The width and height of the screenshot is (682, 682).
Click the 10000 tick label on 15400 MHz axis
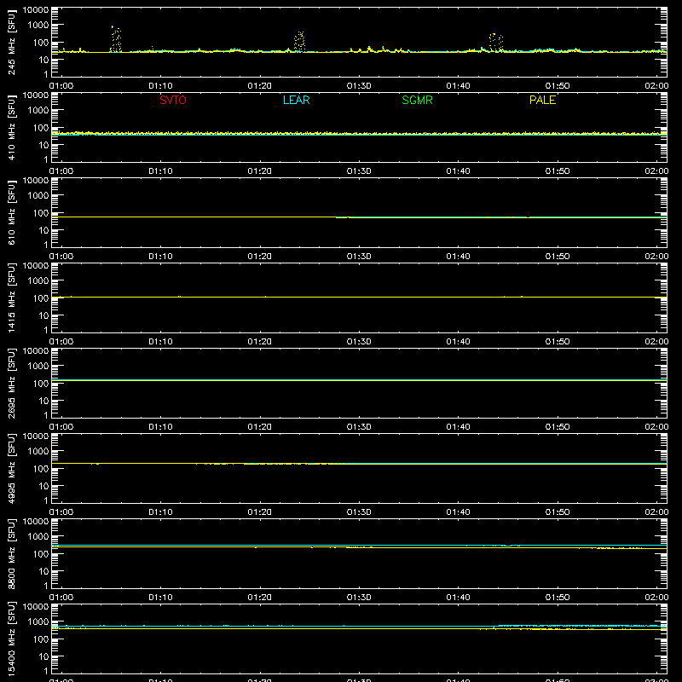click(x=36, y=607)
